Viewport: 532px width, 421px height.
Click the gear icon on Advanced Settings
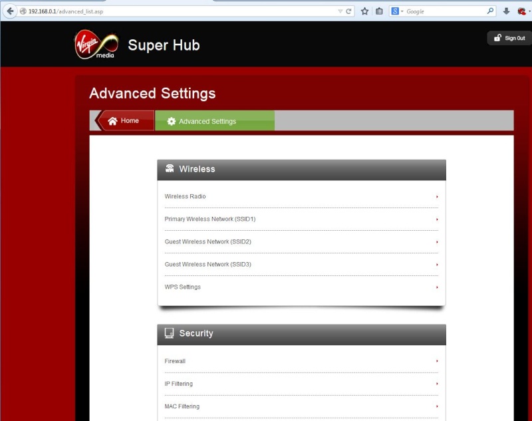pyautogui.click(x=172, y=121)
